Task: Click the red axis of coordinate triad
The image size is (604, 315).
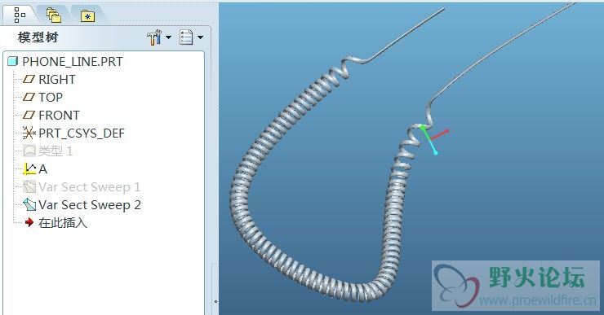Action: (x=440, y=135)
